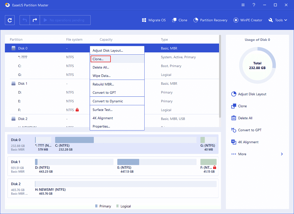Click the lock icon on partition F:

[77, 110]
